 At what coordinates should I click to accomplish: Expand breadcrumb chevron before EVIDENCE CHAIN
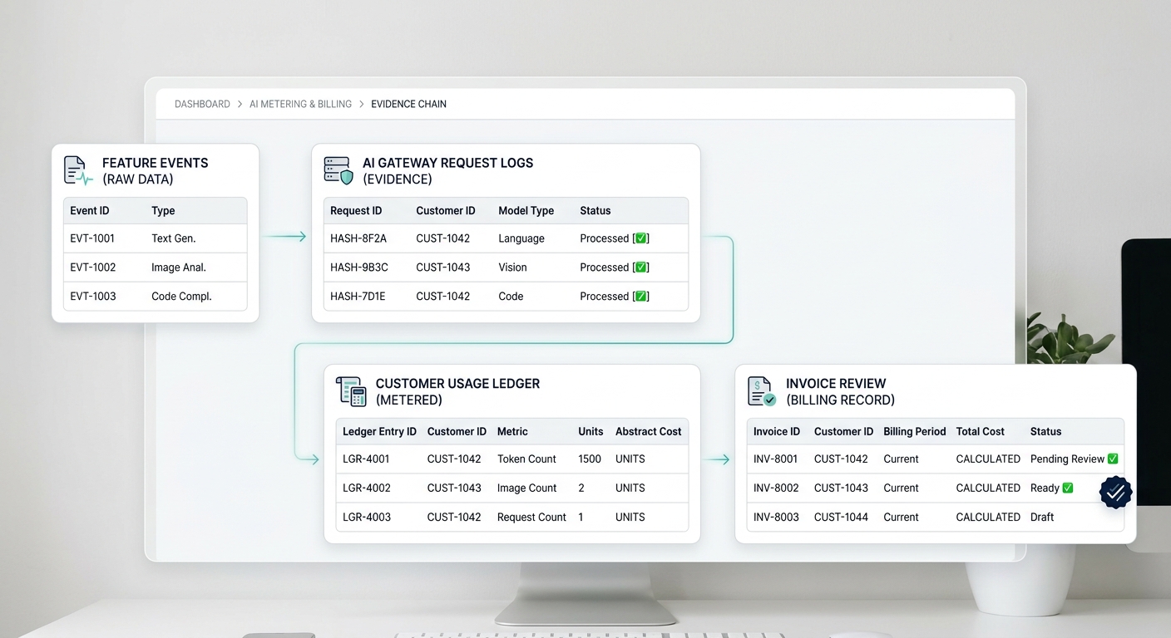coord(361,105)
